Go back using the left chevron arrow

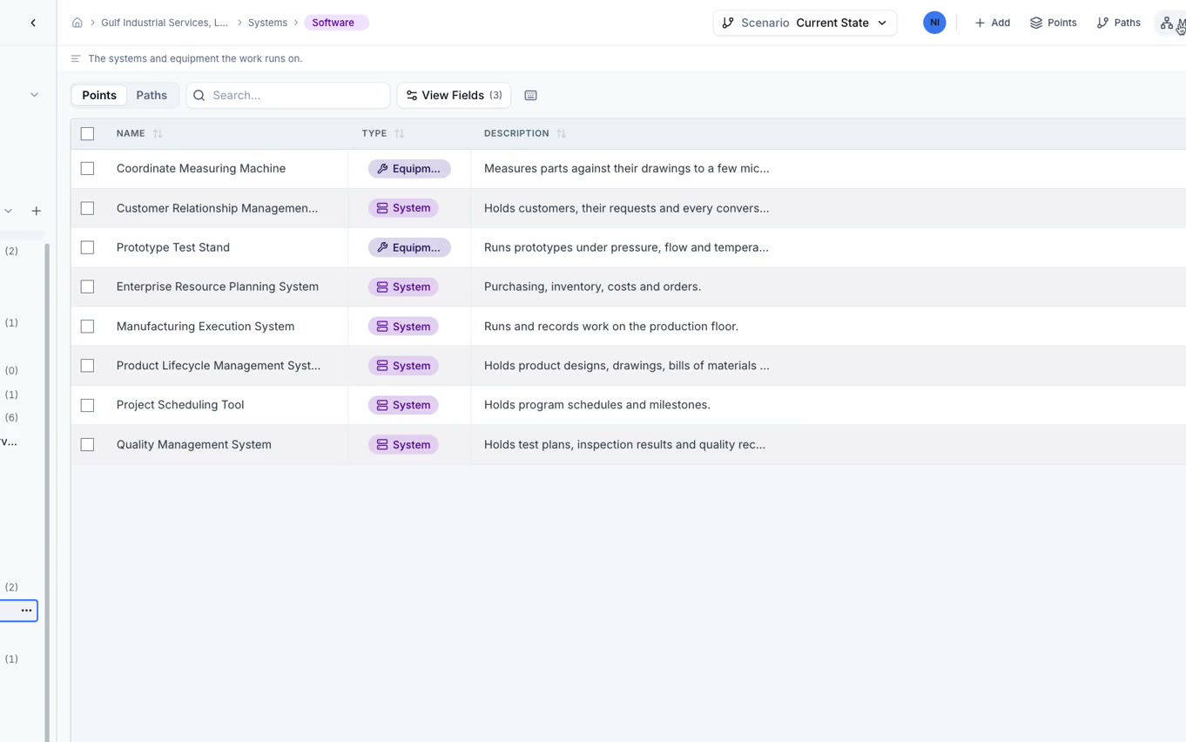coord(33,23)
